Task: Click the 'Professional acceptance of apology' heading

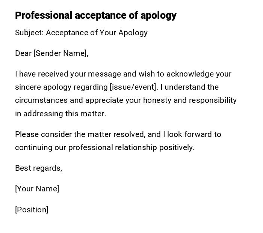Action: coord(96,15)
